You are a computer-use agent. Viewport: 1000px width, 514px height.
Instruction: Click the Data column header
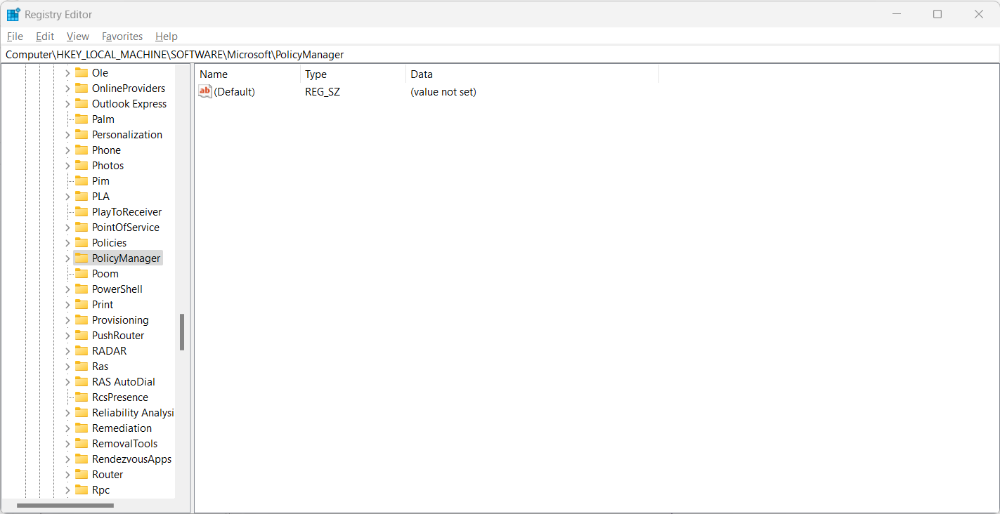tap(532, 74)
